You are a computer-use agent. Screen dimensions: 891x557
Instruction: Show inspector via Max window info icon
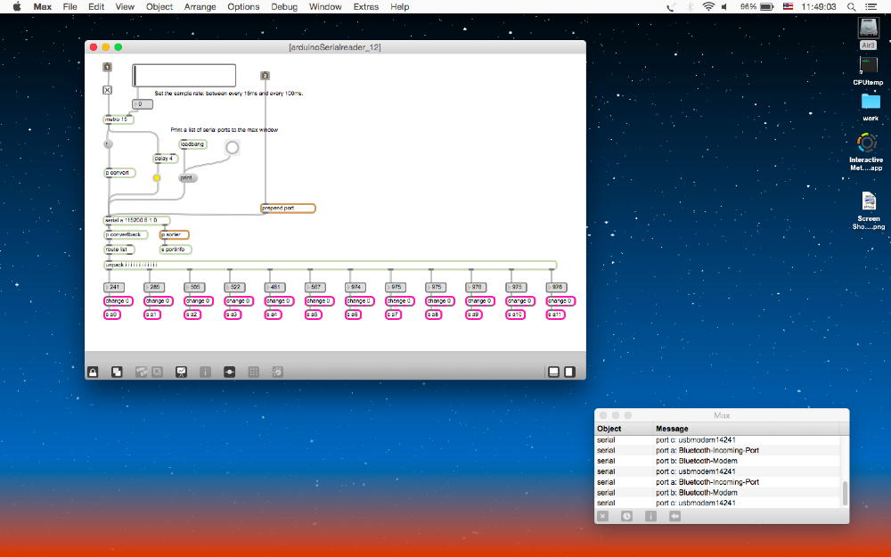650,516
